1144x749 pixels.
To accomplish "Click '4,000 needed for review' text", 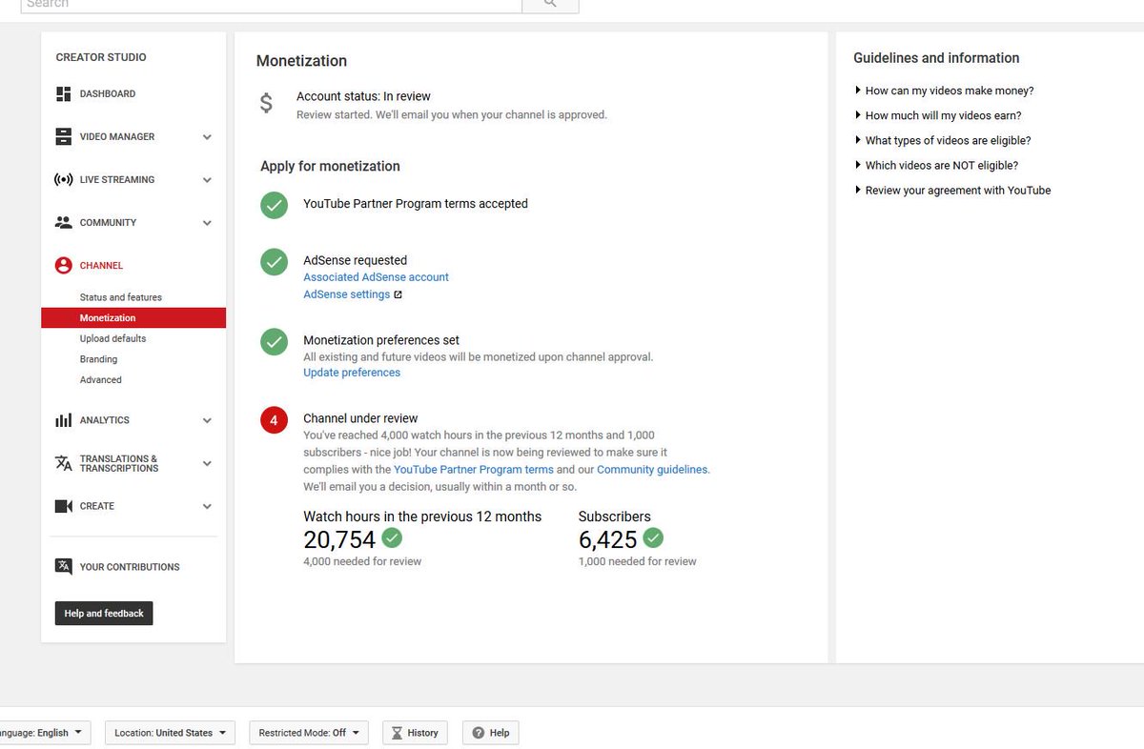I will pos(362,561).
